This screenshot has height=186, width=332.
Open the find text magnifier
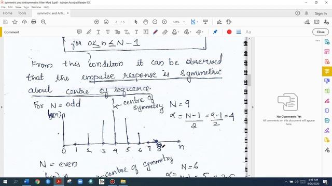44,22
